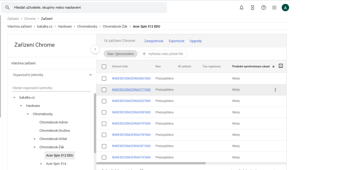341x170 pixels.
Task: Open the help question mark icon
Action: click(x=264, y=7)
